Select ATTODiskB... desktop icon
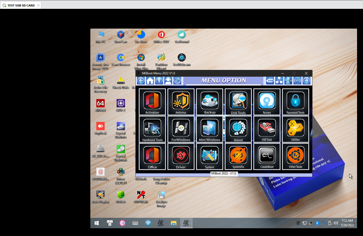363x236 pixels. [x=101, y=174]
